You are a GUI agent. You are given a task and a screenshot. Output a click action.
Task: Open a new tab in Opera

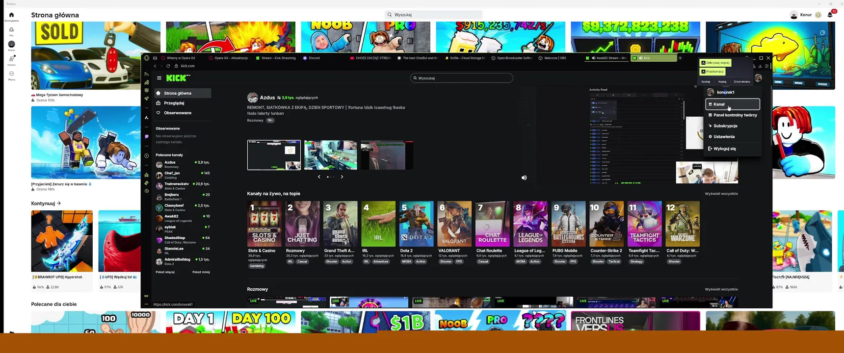pos(680,58)
